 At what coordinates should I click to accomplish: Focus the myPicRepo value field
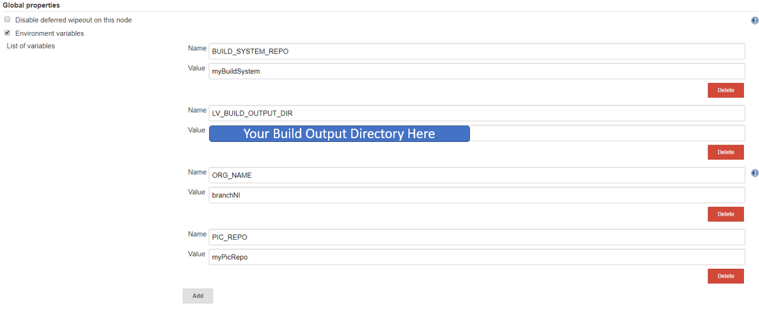476,257
